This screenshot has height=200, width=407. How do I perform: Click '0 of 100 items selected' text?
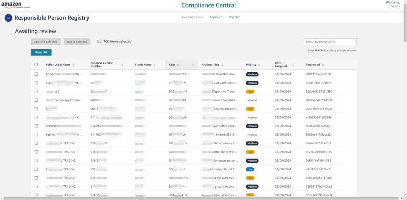pos(114,41)
